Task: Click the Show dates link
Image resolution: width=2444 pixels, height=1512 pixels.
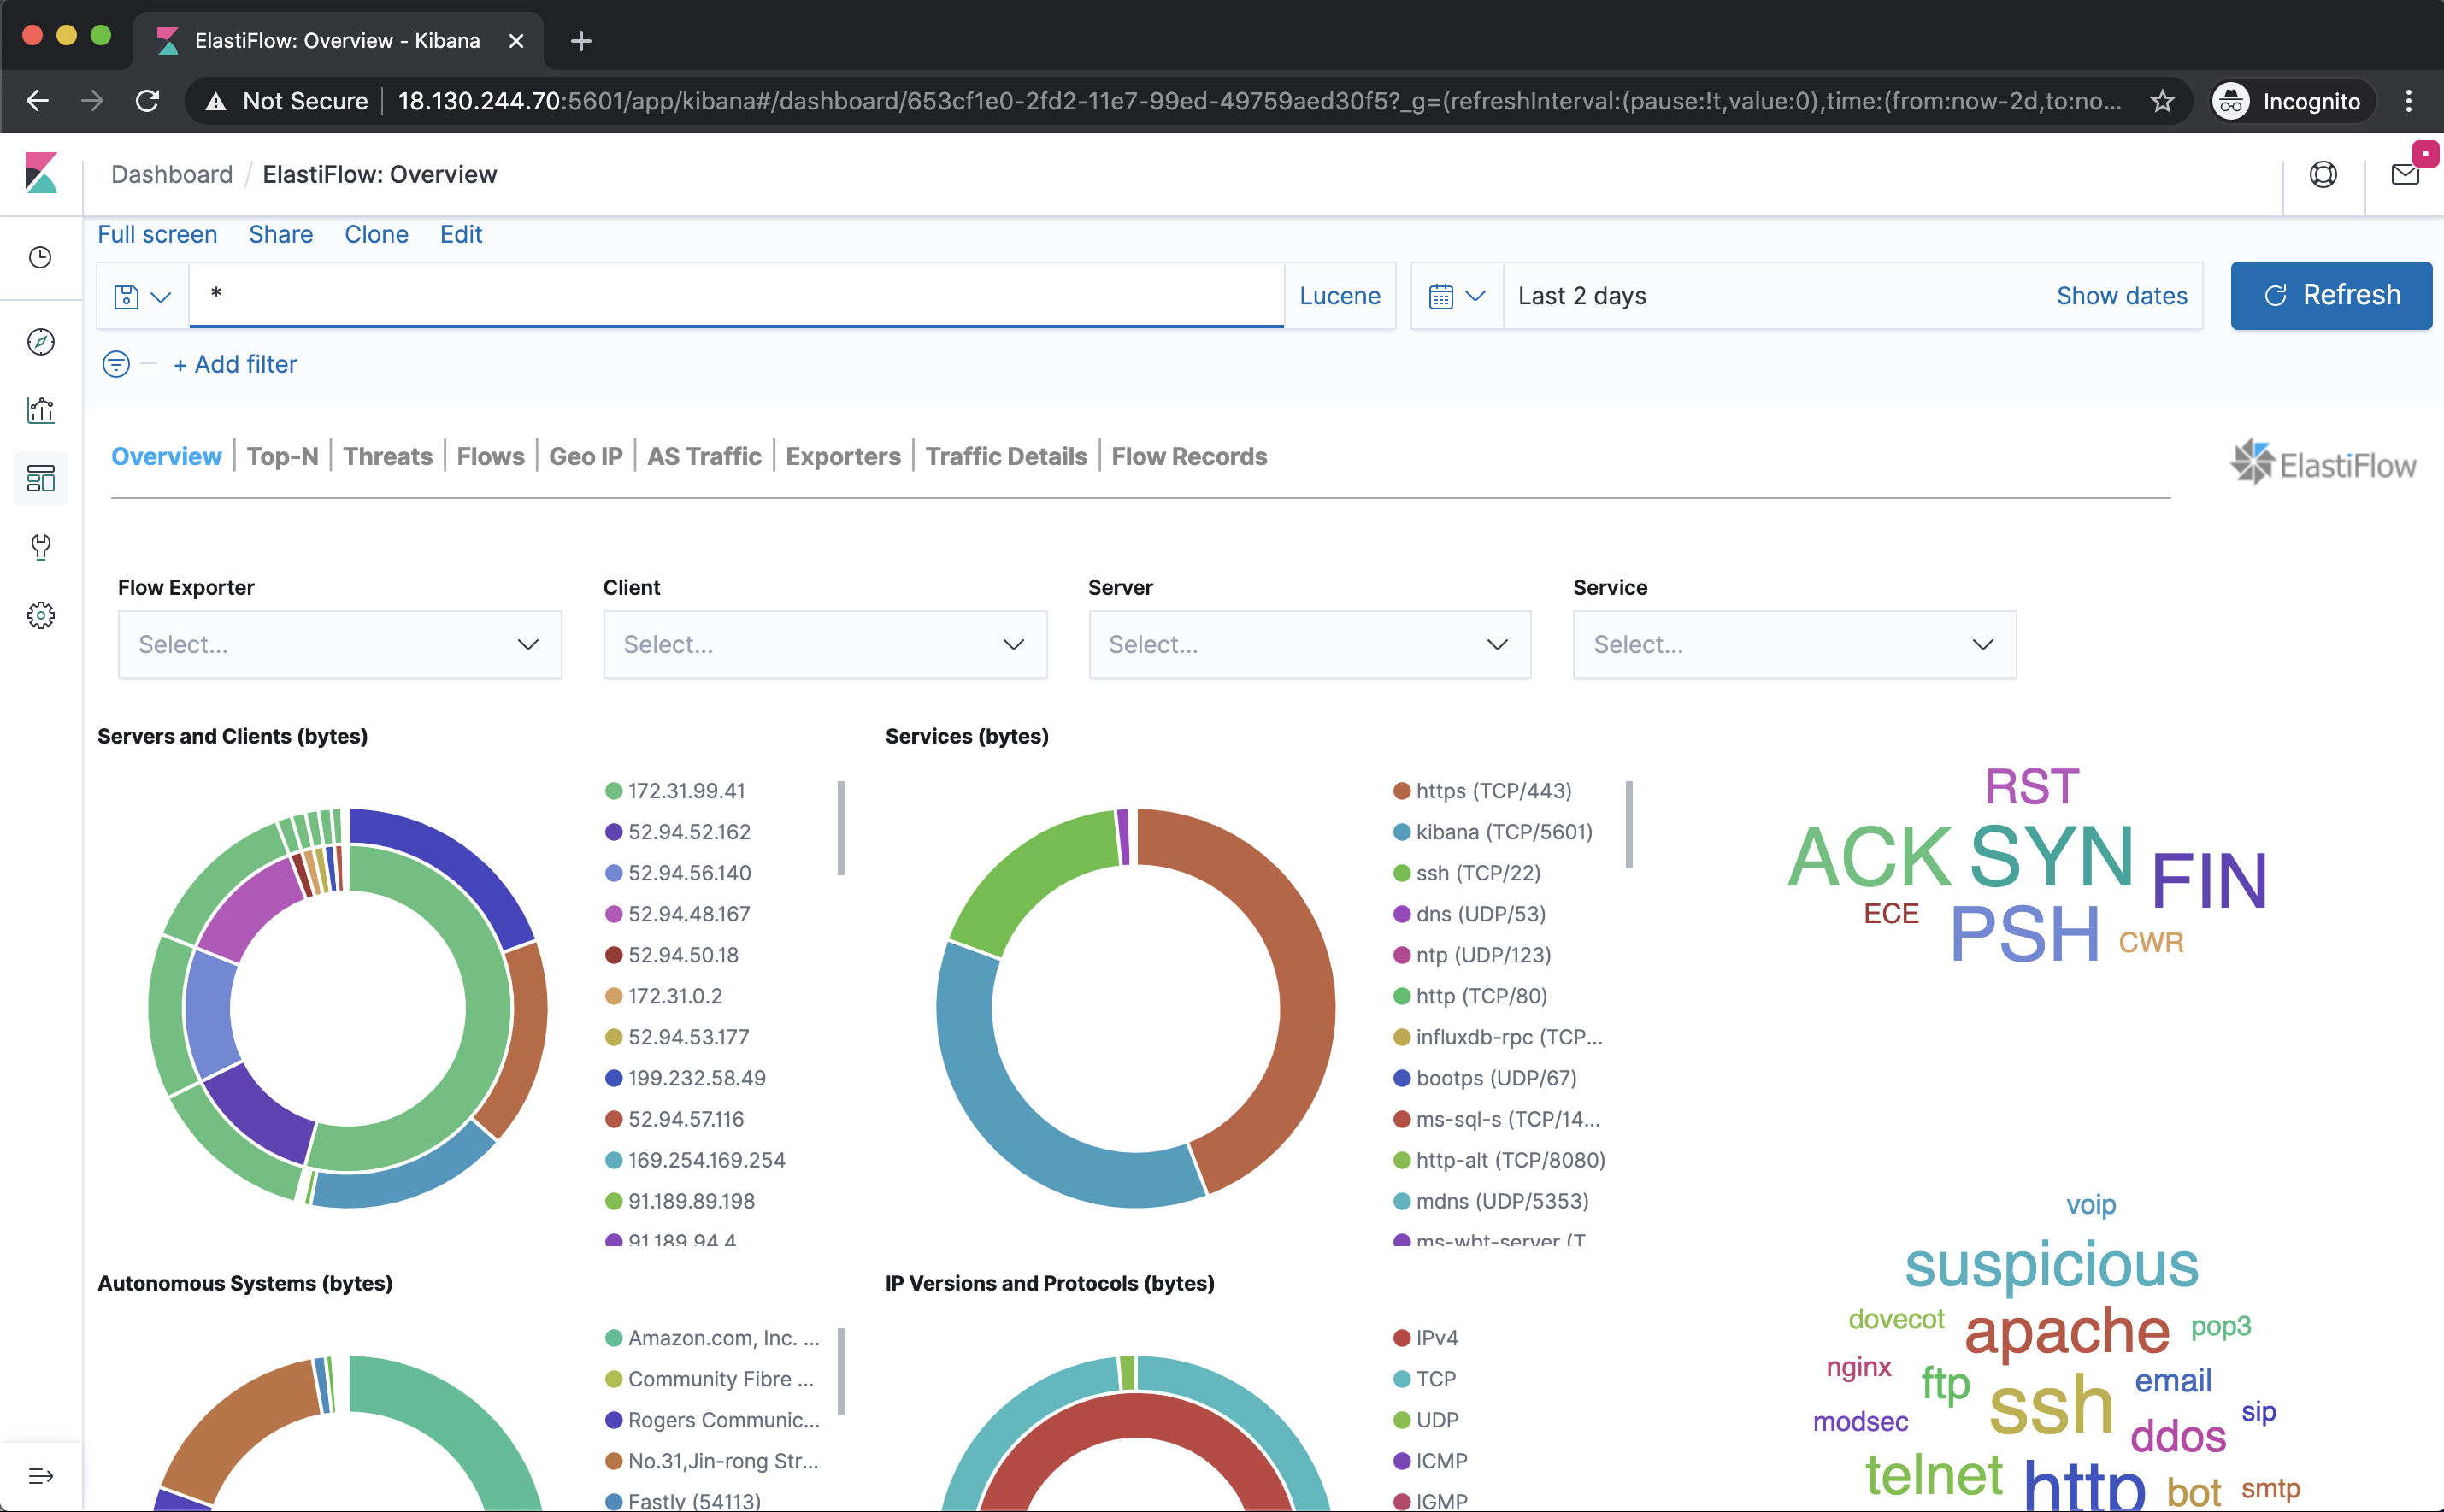Action: click(x=2121, y=296)
